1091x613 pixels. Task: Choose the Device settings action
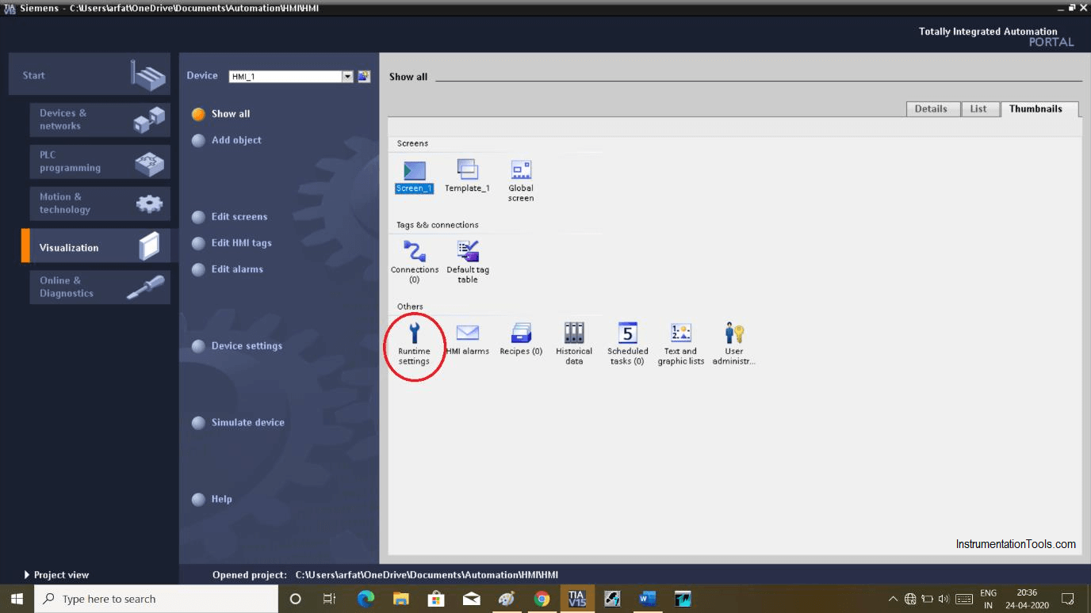click(x=237, y=346)
